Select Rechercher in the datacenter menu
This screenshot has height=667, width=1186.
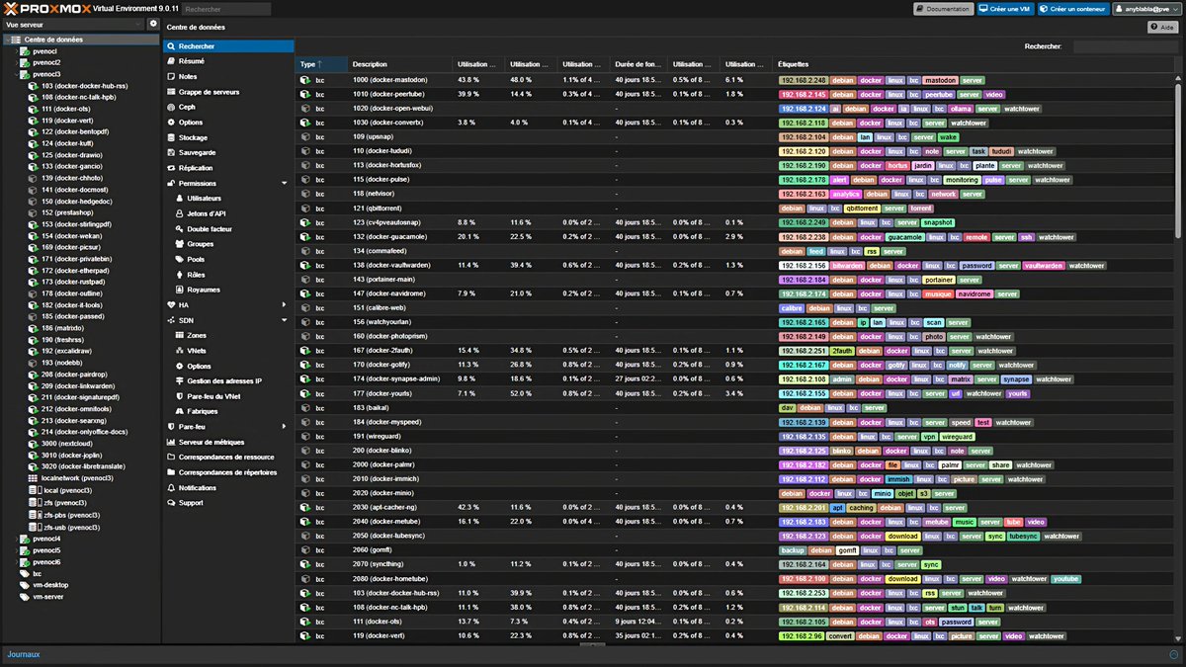click(228, 45)
